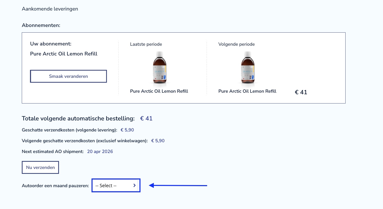383x209 pixels.
Task: Click Geschatte verzendkosten (volgende levering) label
Action: point(69,130)
